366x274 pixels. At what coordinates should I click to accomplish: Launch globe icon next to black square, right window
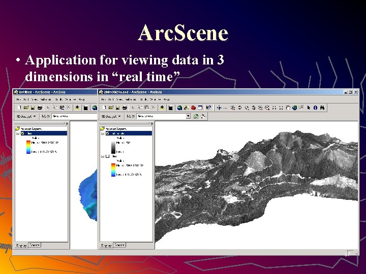click(x=179, y=108)
